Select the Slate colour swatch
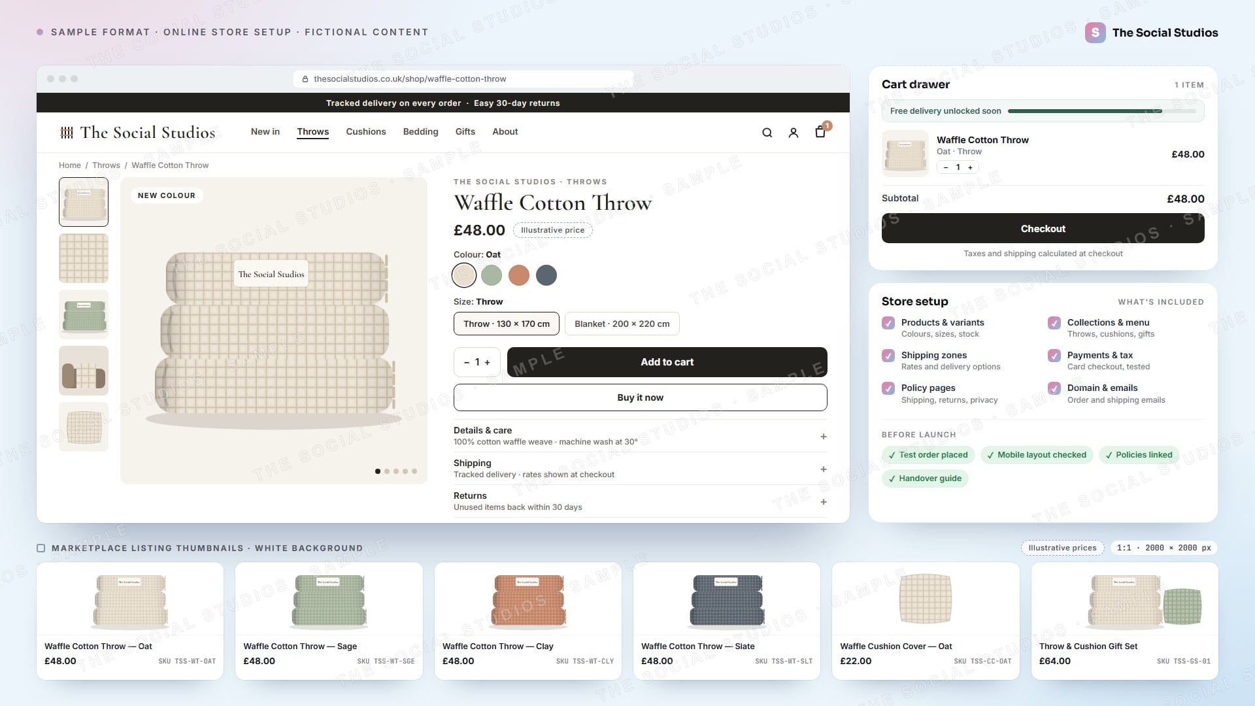Screen dimensions: 1255x706 pos(546,275)
